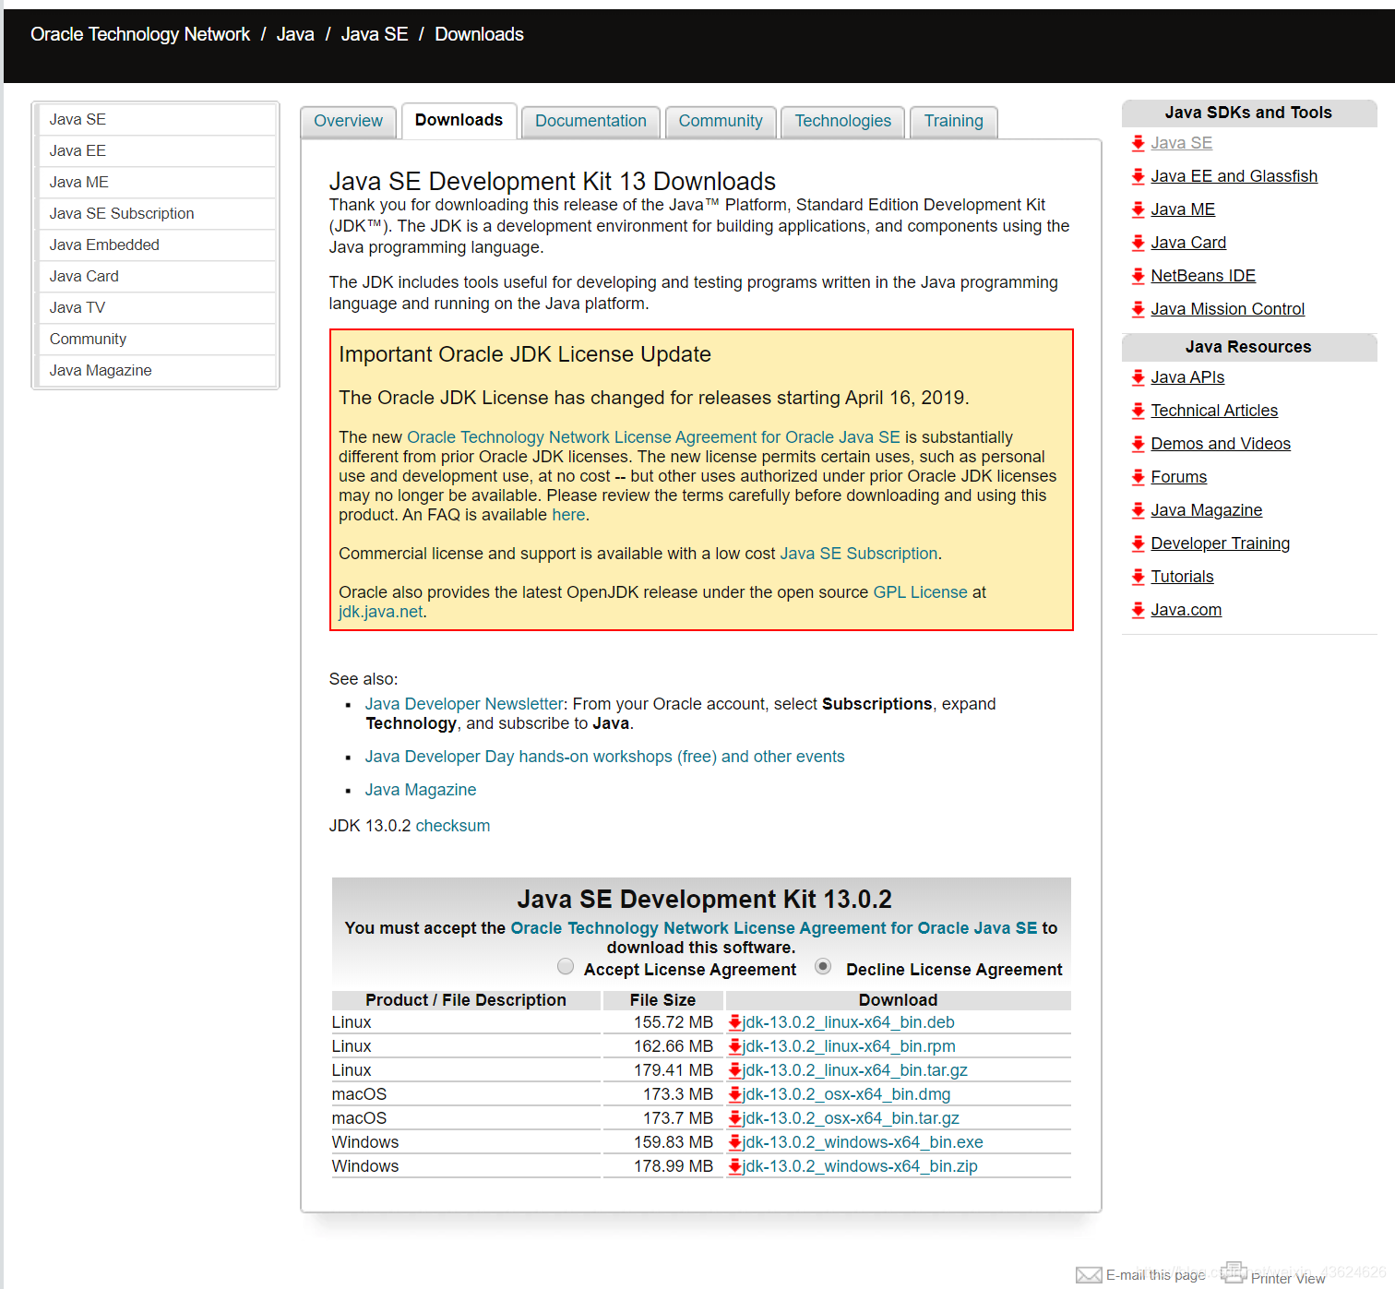Click the FAQ link labeled here

pos(568,515)
